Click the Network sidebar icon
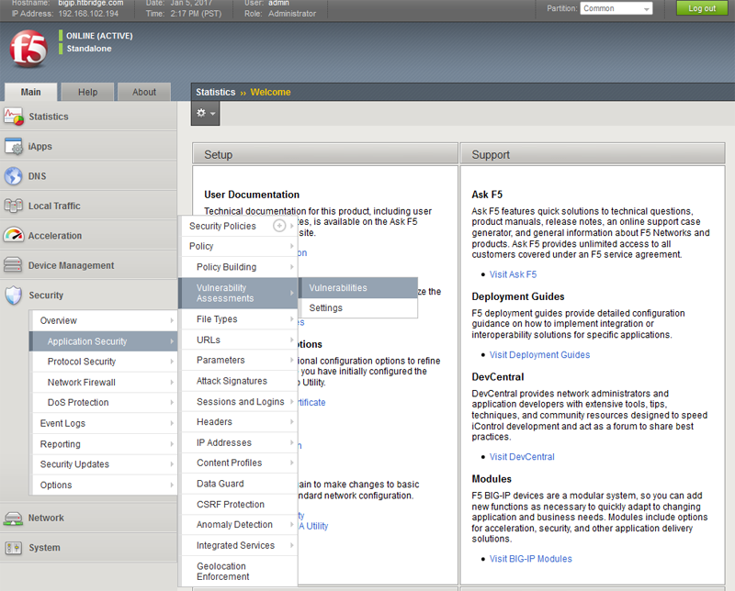The height and width of the screenshot is (591, 735). [14, 518]
